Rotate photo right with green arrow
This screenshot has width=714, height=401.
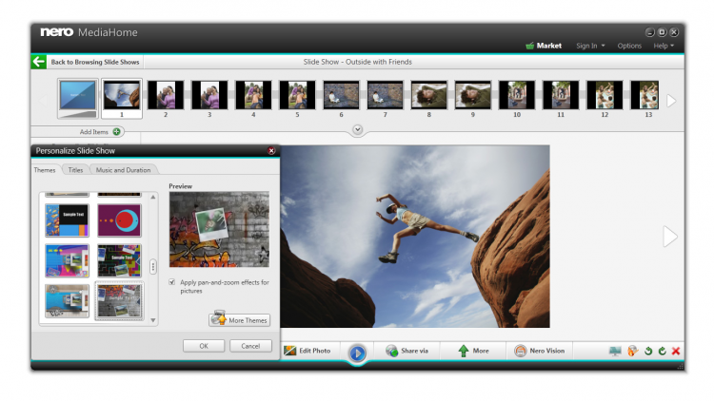click(x=662, y=351)
